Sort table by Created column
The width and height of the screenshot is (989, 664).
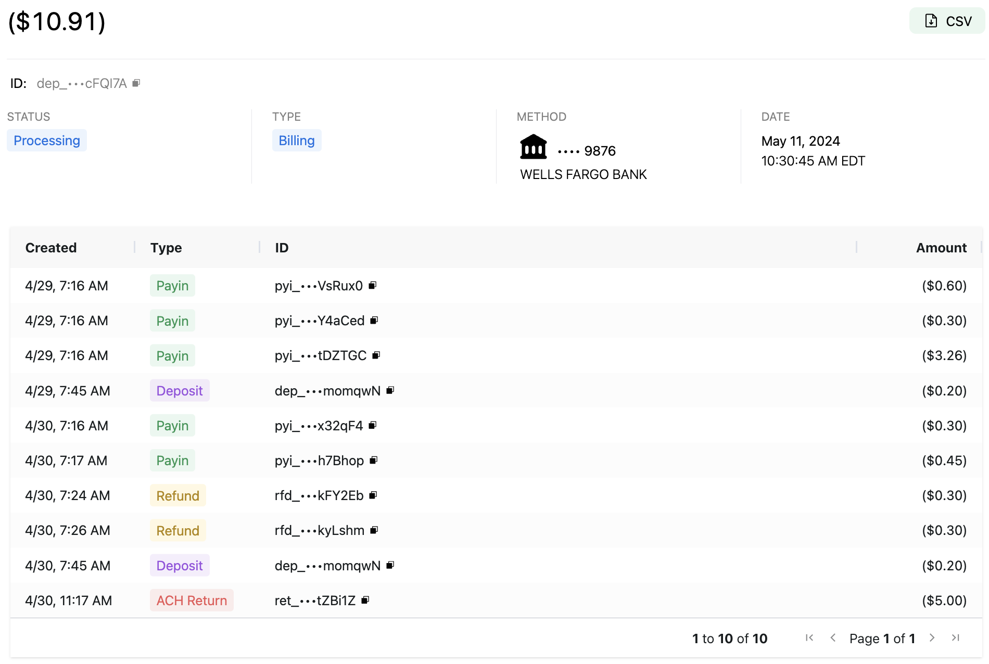(x=51, y=248)
